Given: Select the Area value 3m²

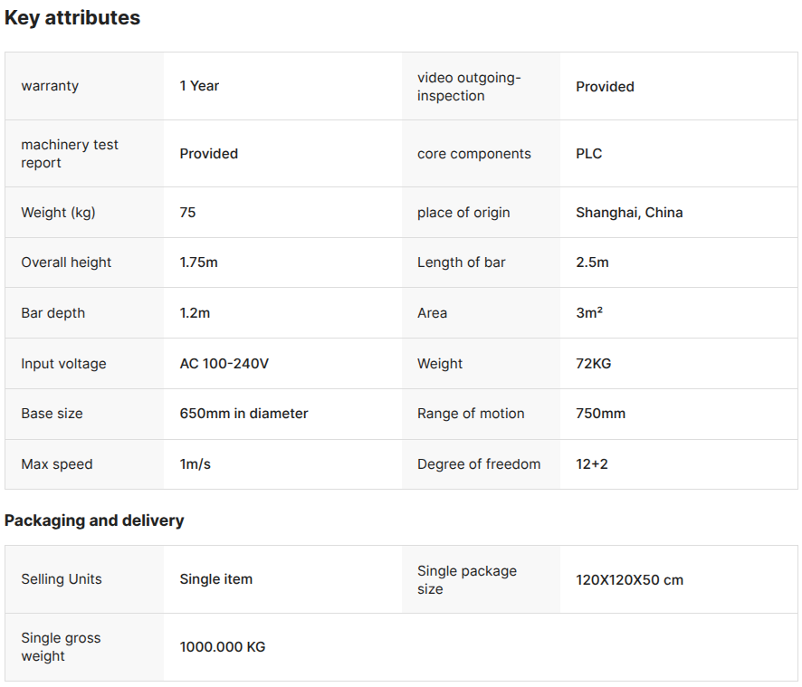Looking at the screenshot, I should click(589, 312).
